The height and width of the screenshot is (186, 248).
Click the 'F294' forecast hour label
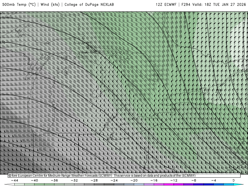point(186,5)
